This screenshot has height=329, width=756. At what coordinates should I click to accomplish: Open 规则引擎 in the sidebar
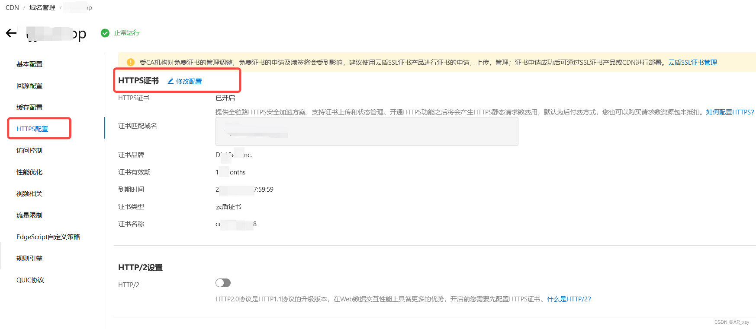29,258
